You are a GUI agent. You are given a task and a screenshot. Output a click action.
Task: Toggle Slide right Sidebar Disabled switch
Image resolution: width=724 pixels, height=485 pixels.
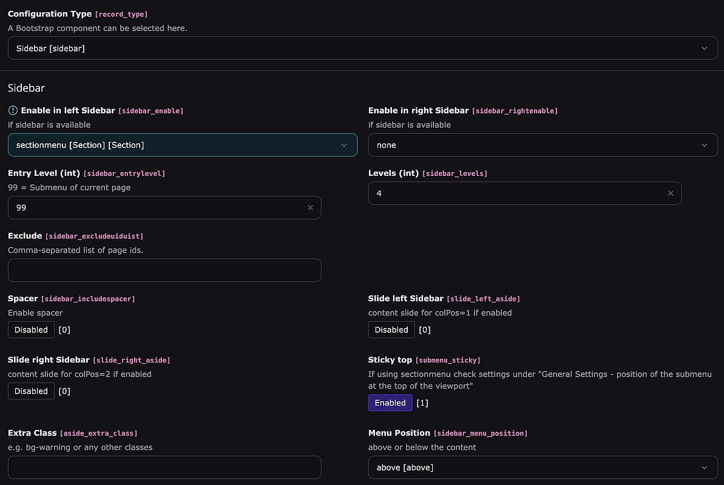[x=31, y=391]
